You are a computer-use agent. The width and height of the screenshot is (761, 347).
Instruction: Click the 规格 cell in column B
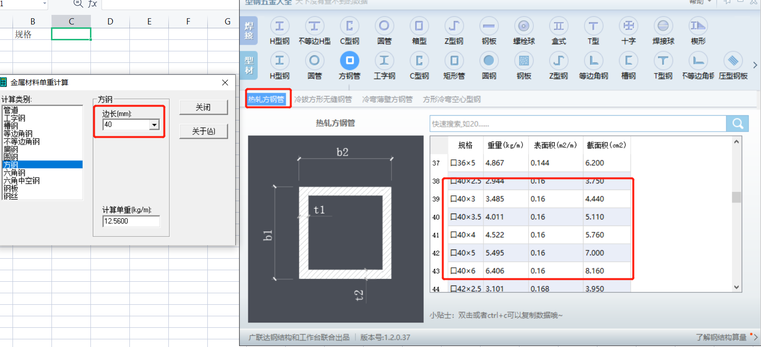click(x=32, y=34)
